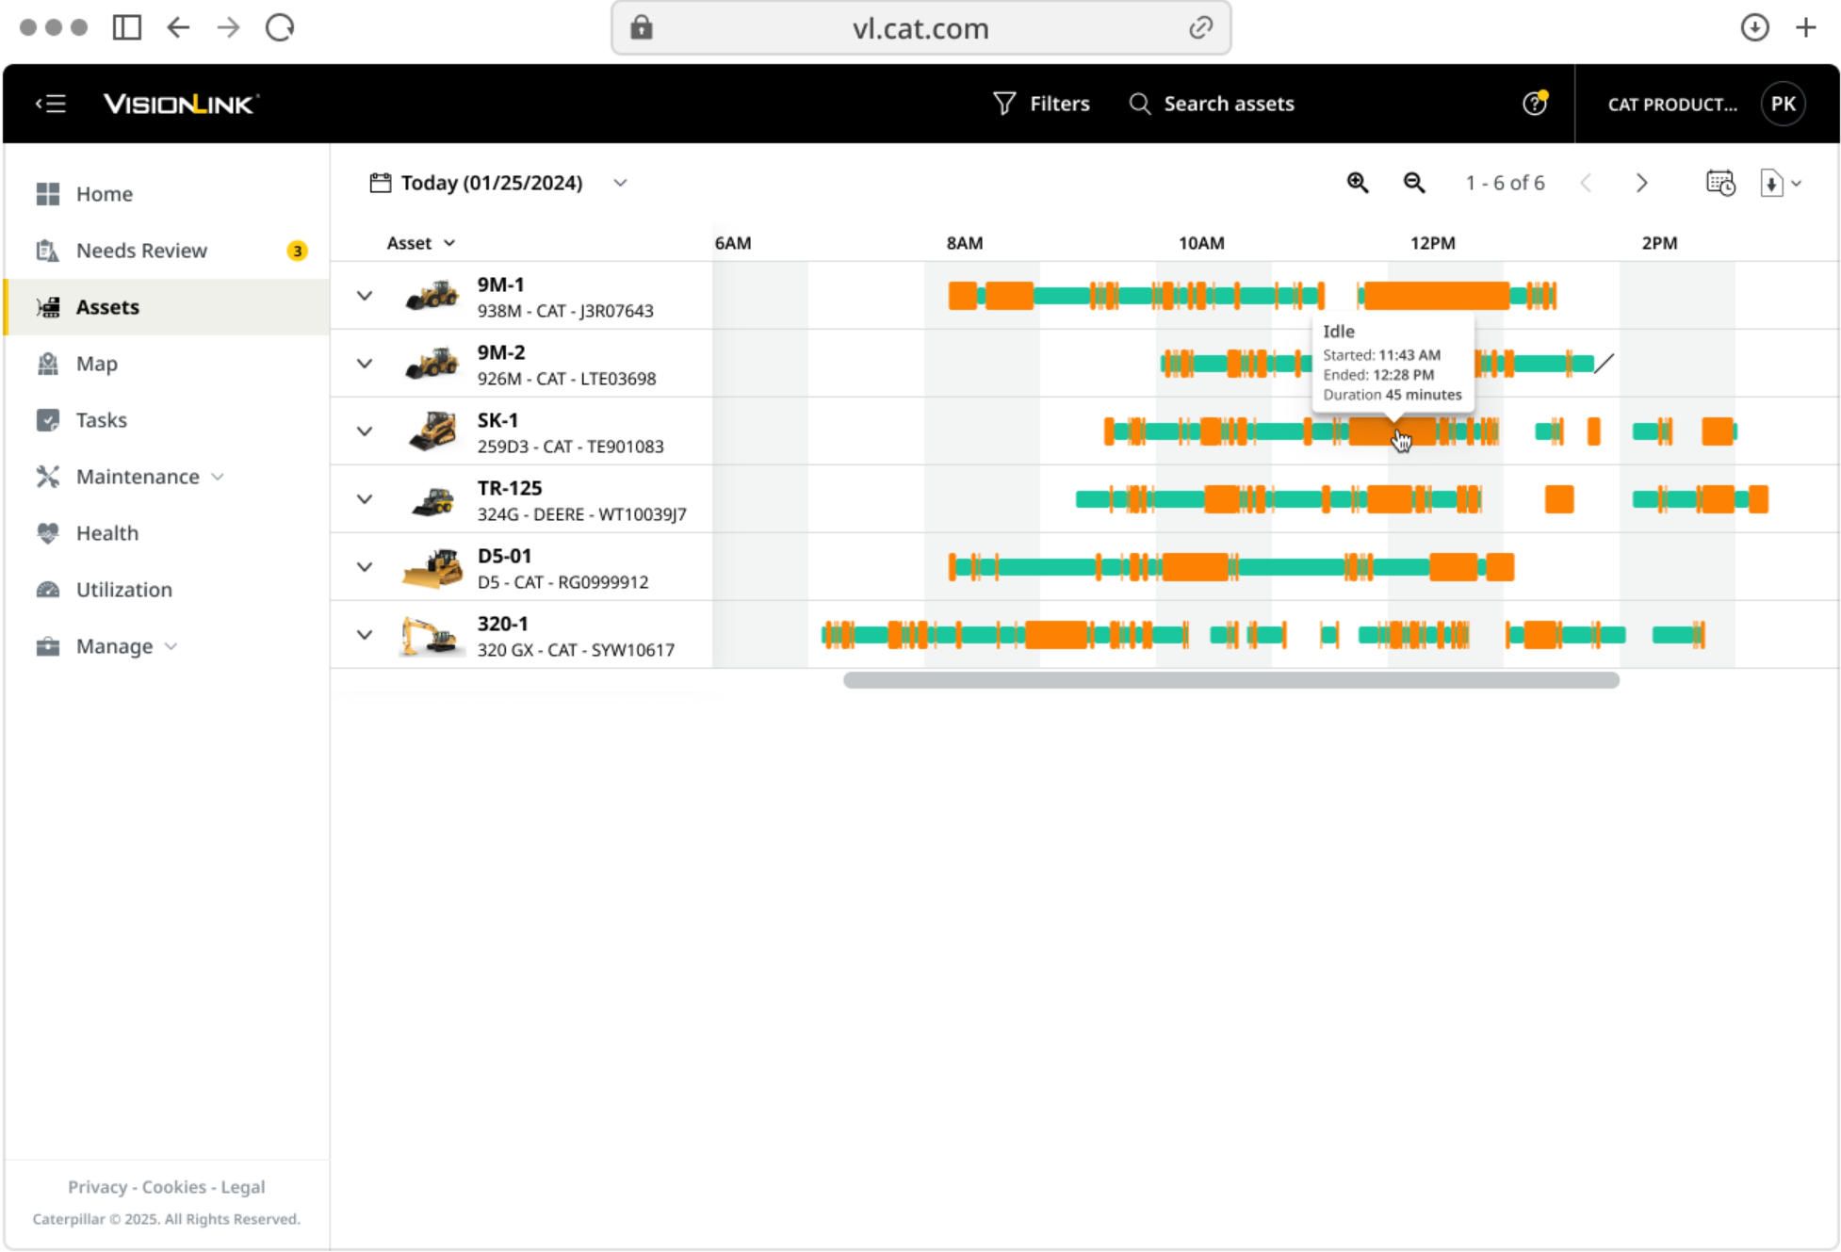Zoom in on the asset timeline
The width and height of the screenshot is (1841, 1252).
tap(1358, 183)
